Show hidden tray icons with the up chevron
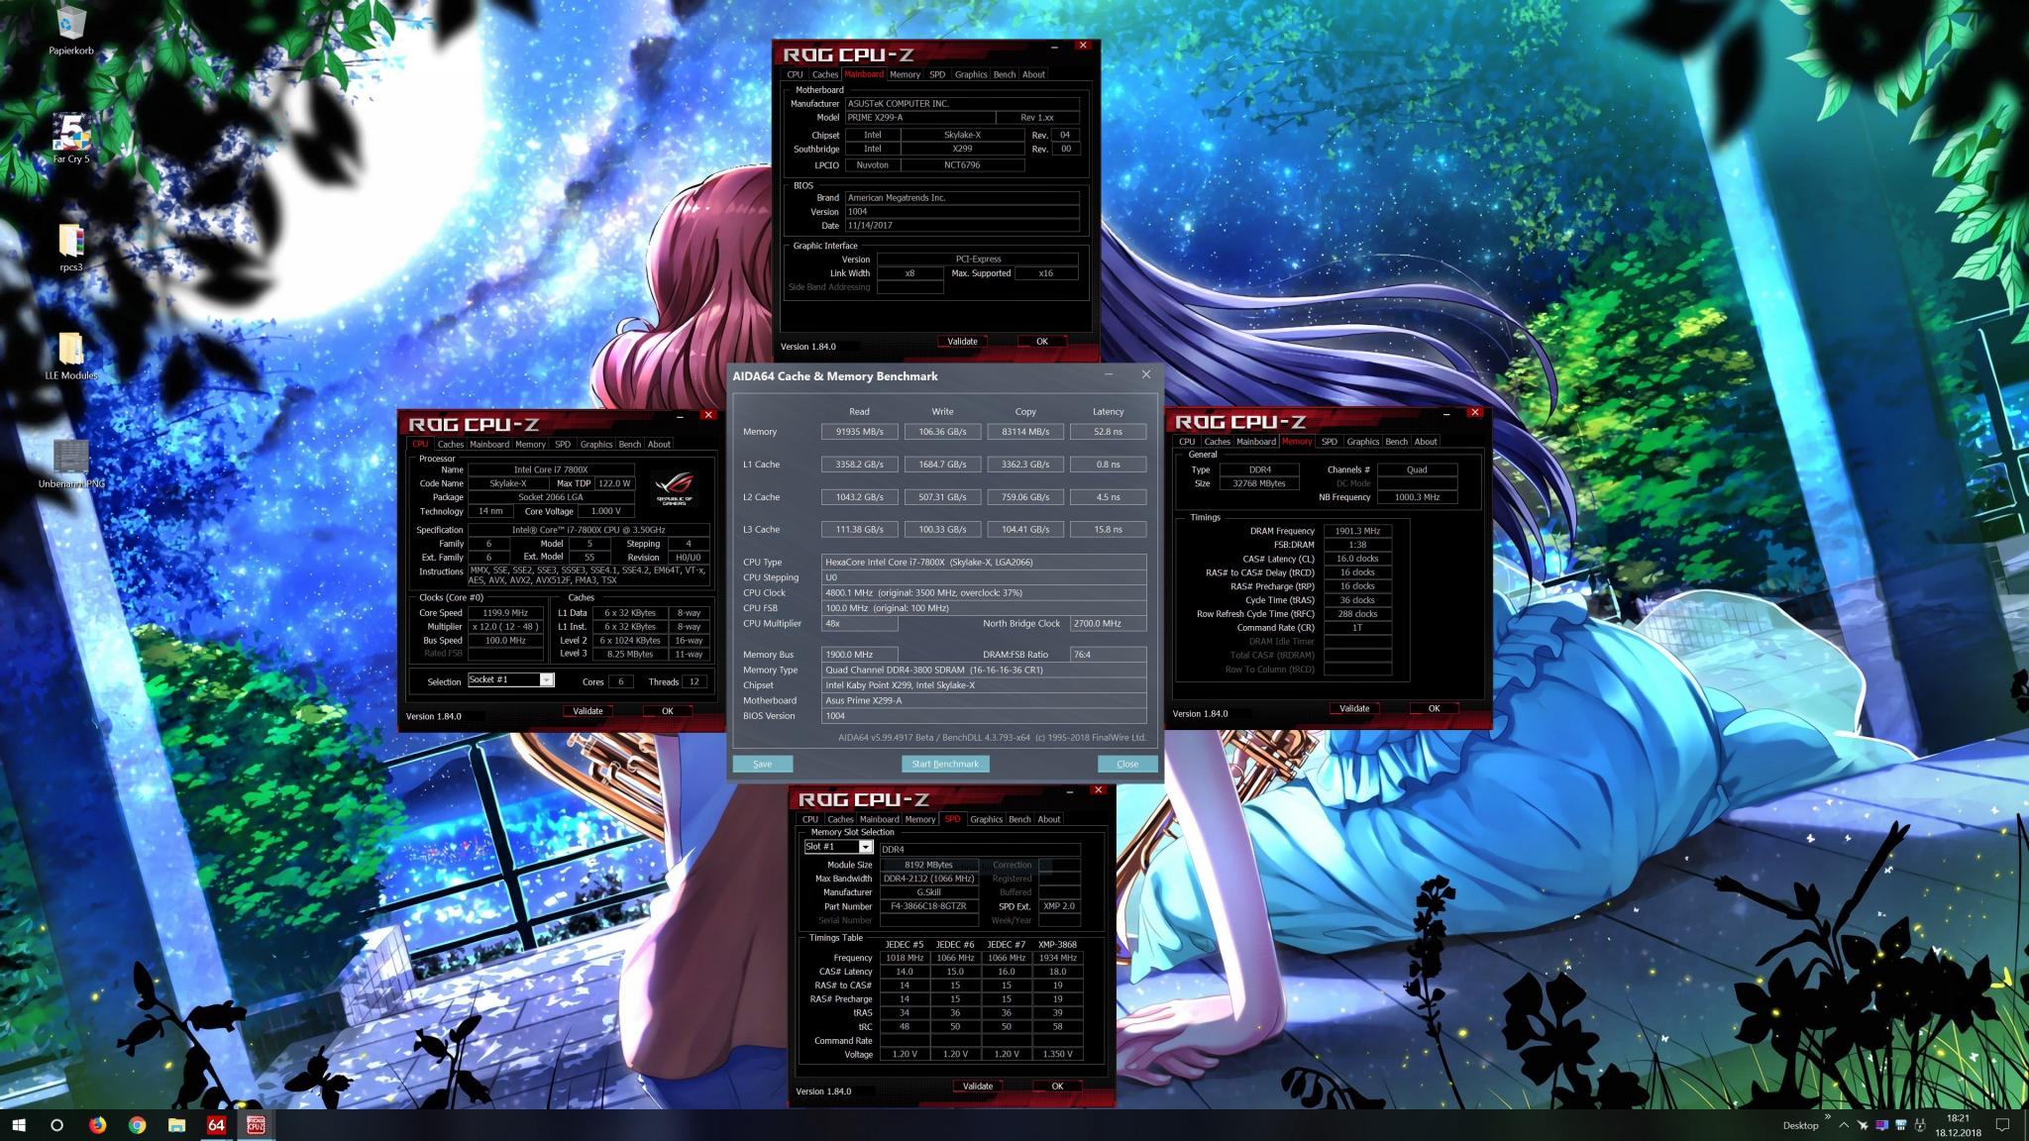This screenshot has width=2029, height=1141. tap(1843, 1125)
